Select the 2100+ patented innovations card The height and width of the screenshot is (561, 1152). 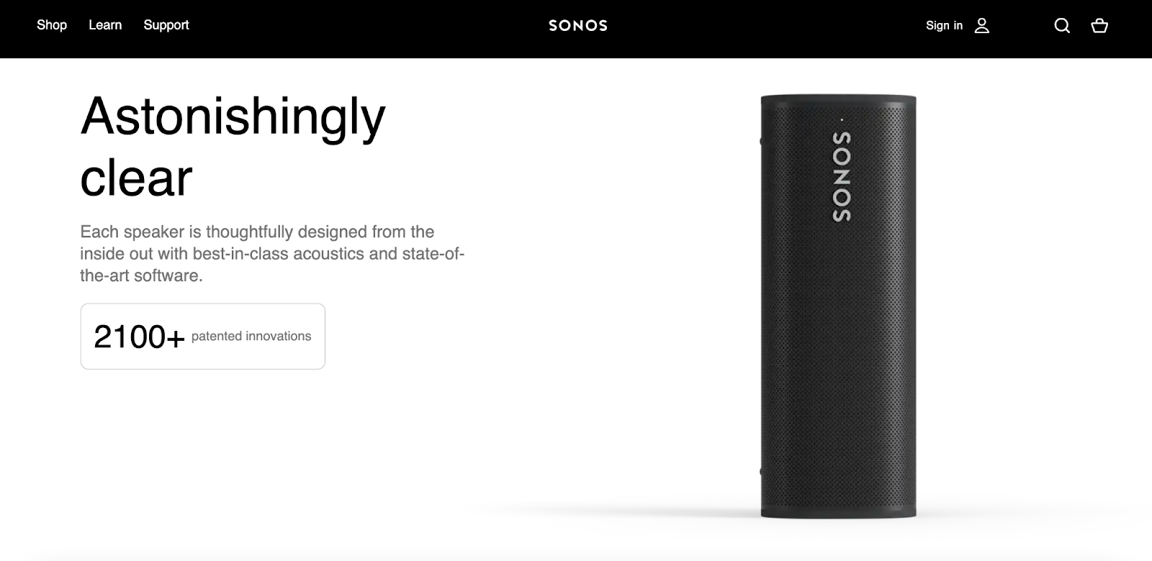tap(203, 337)
